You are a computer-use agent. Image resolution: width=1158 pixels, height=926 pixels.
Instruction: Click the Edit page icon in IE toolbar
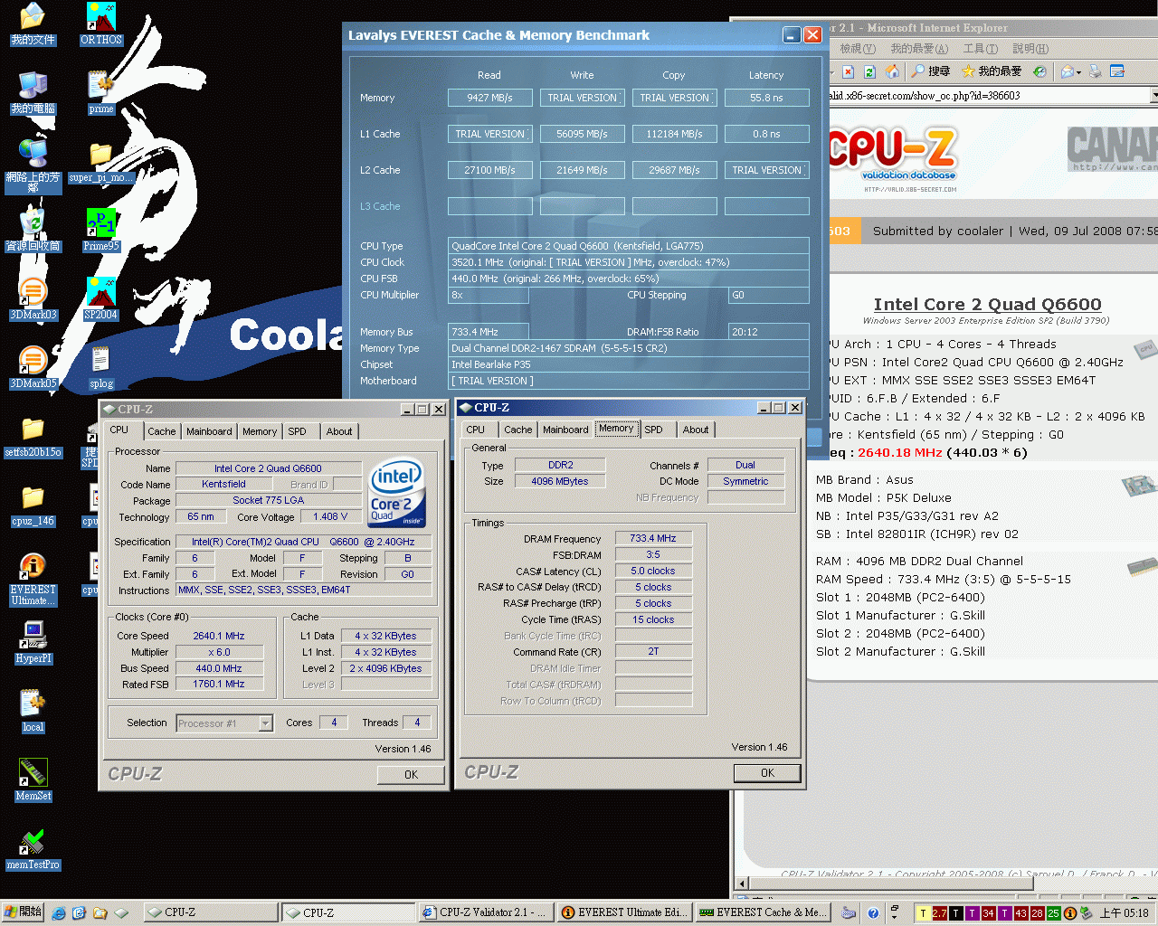tap(1117, 71)
